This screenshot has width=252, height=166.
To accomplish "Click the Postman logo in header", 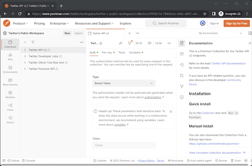I will coord(7,23).
